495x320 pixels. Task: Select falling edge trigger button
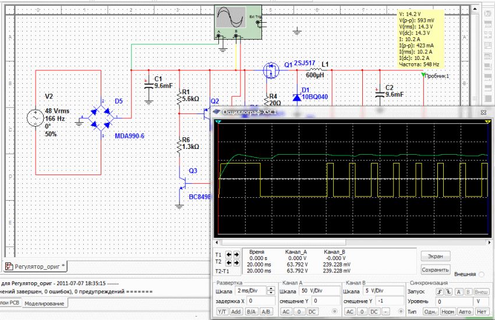(x=450, y=291)
